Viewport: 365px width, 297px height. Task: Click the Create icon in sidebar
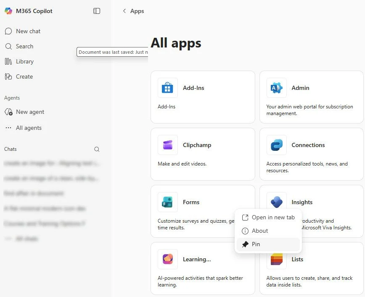(8, 76)
